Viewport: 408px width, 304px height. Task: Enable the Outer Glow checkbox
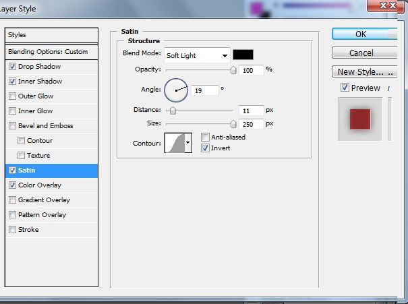point(13,96)
